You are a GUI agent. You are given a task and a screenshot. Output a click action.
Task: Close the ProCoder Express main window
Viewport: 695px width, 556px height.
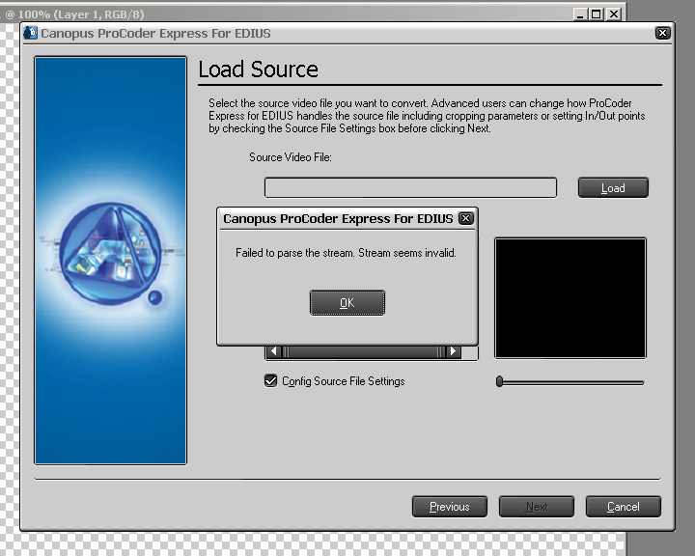[x=662, y=33]
